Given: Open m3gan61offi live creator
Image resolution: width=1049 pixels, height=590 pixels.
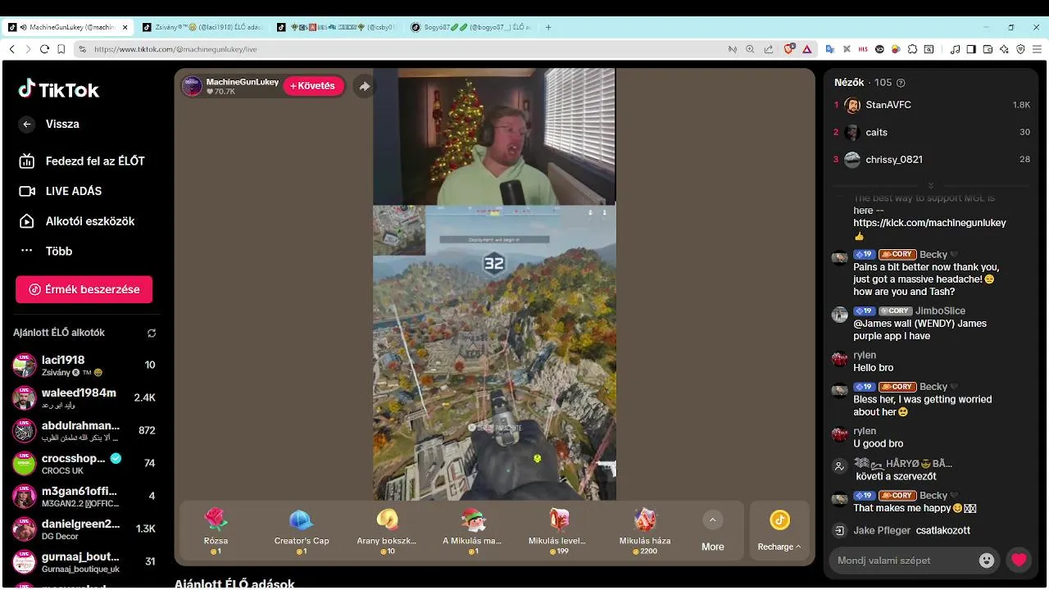Looking at the screenshot, I should click(84, 497).
